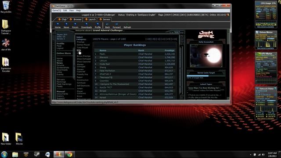The image size is (281, 158).
Task: Open File Explorer from the taskbar
Action: [x=15, y=154]
